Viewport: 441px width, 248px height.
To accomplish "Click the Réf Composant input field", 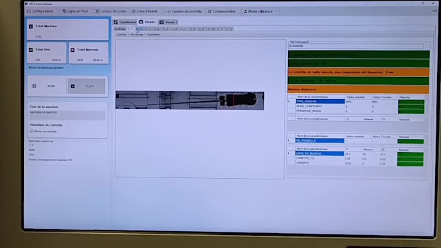I will coord(356,46).
